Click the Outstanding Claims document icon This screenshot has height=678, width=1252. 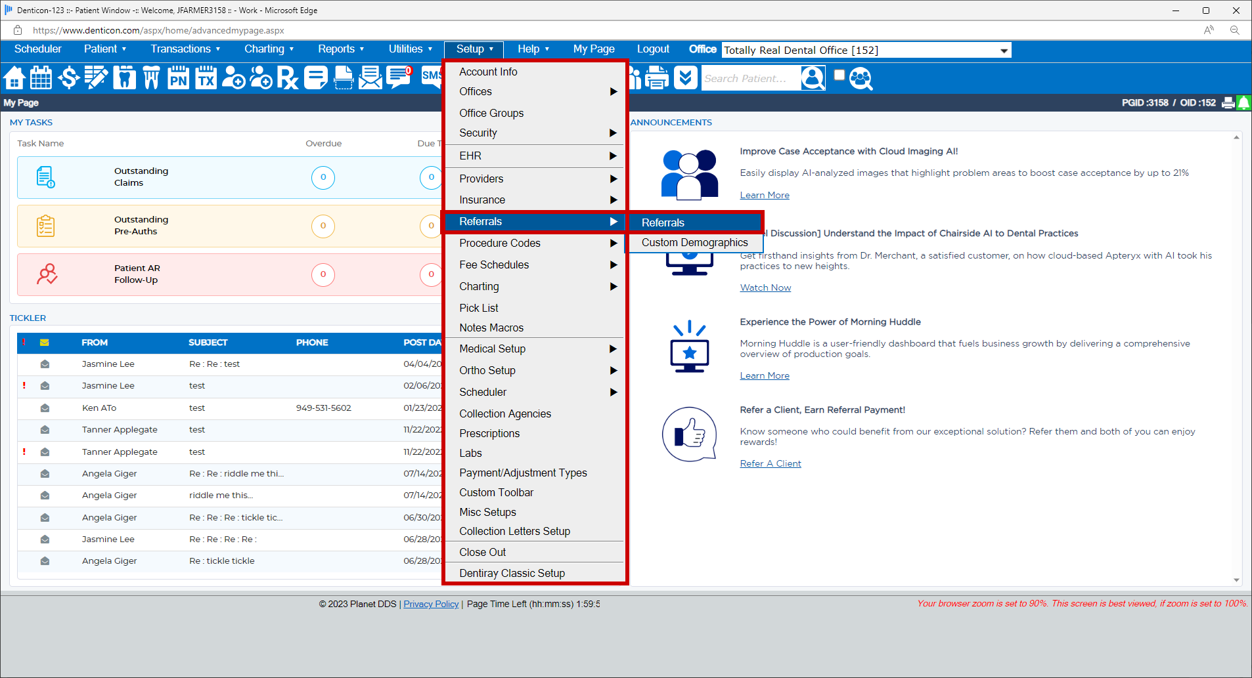45,177
